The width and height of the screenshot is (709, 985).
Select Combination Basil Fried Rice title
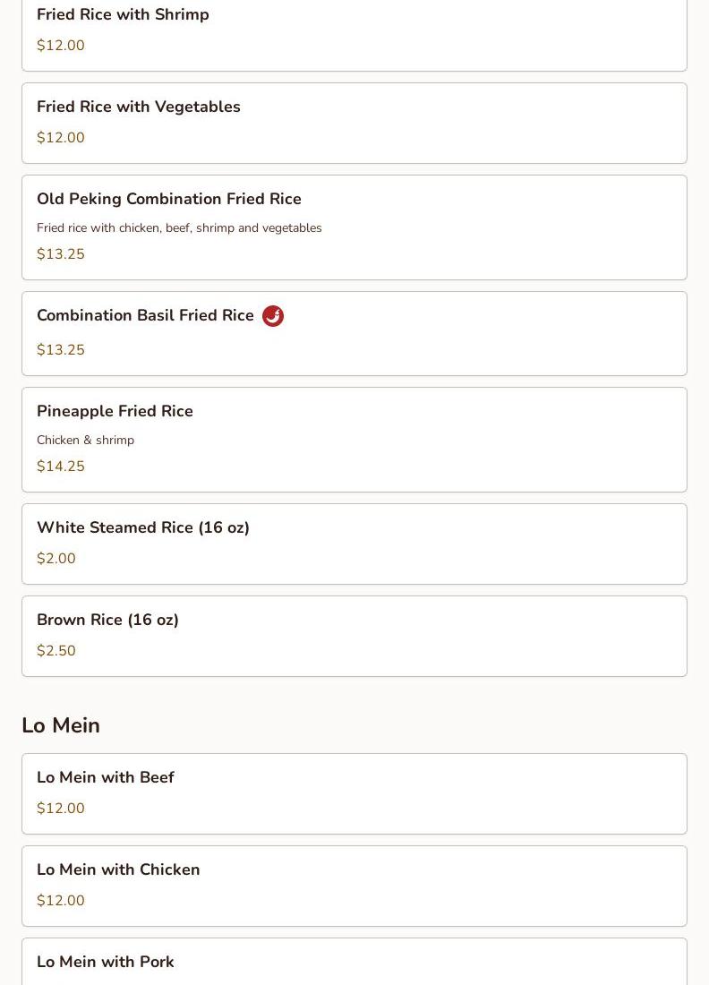tap(145, 316)
